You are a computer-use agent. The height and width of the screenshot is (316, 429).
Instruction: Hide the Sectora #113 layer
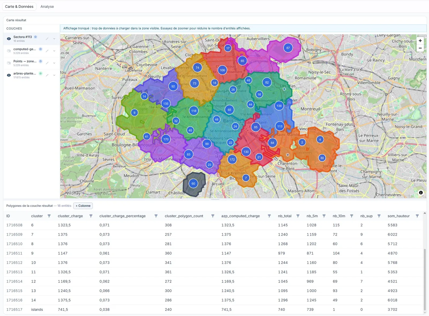(9, 39)
